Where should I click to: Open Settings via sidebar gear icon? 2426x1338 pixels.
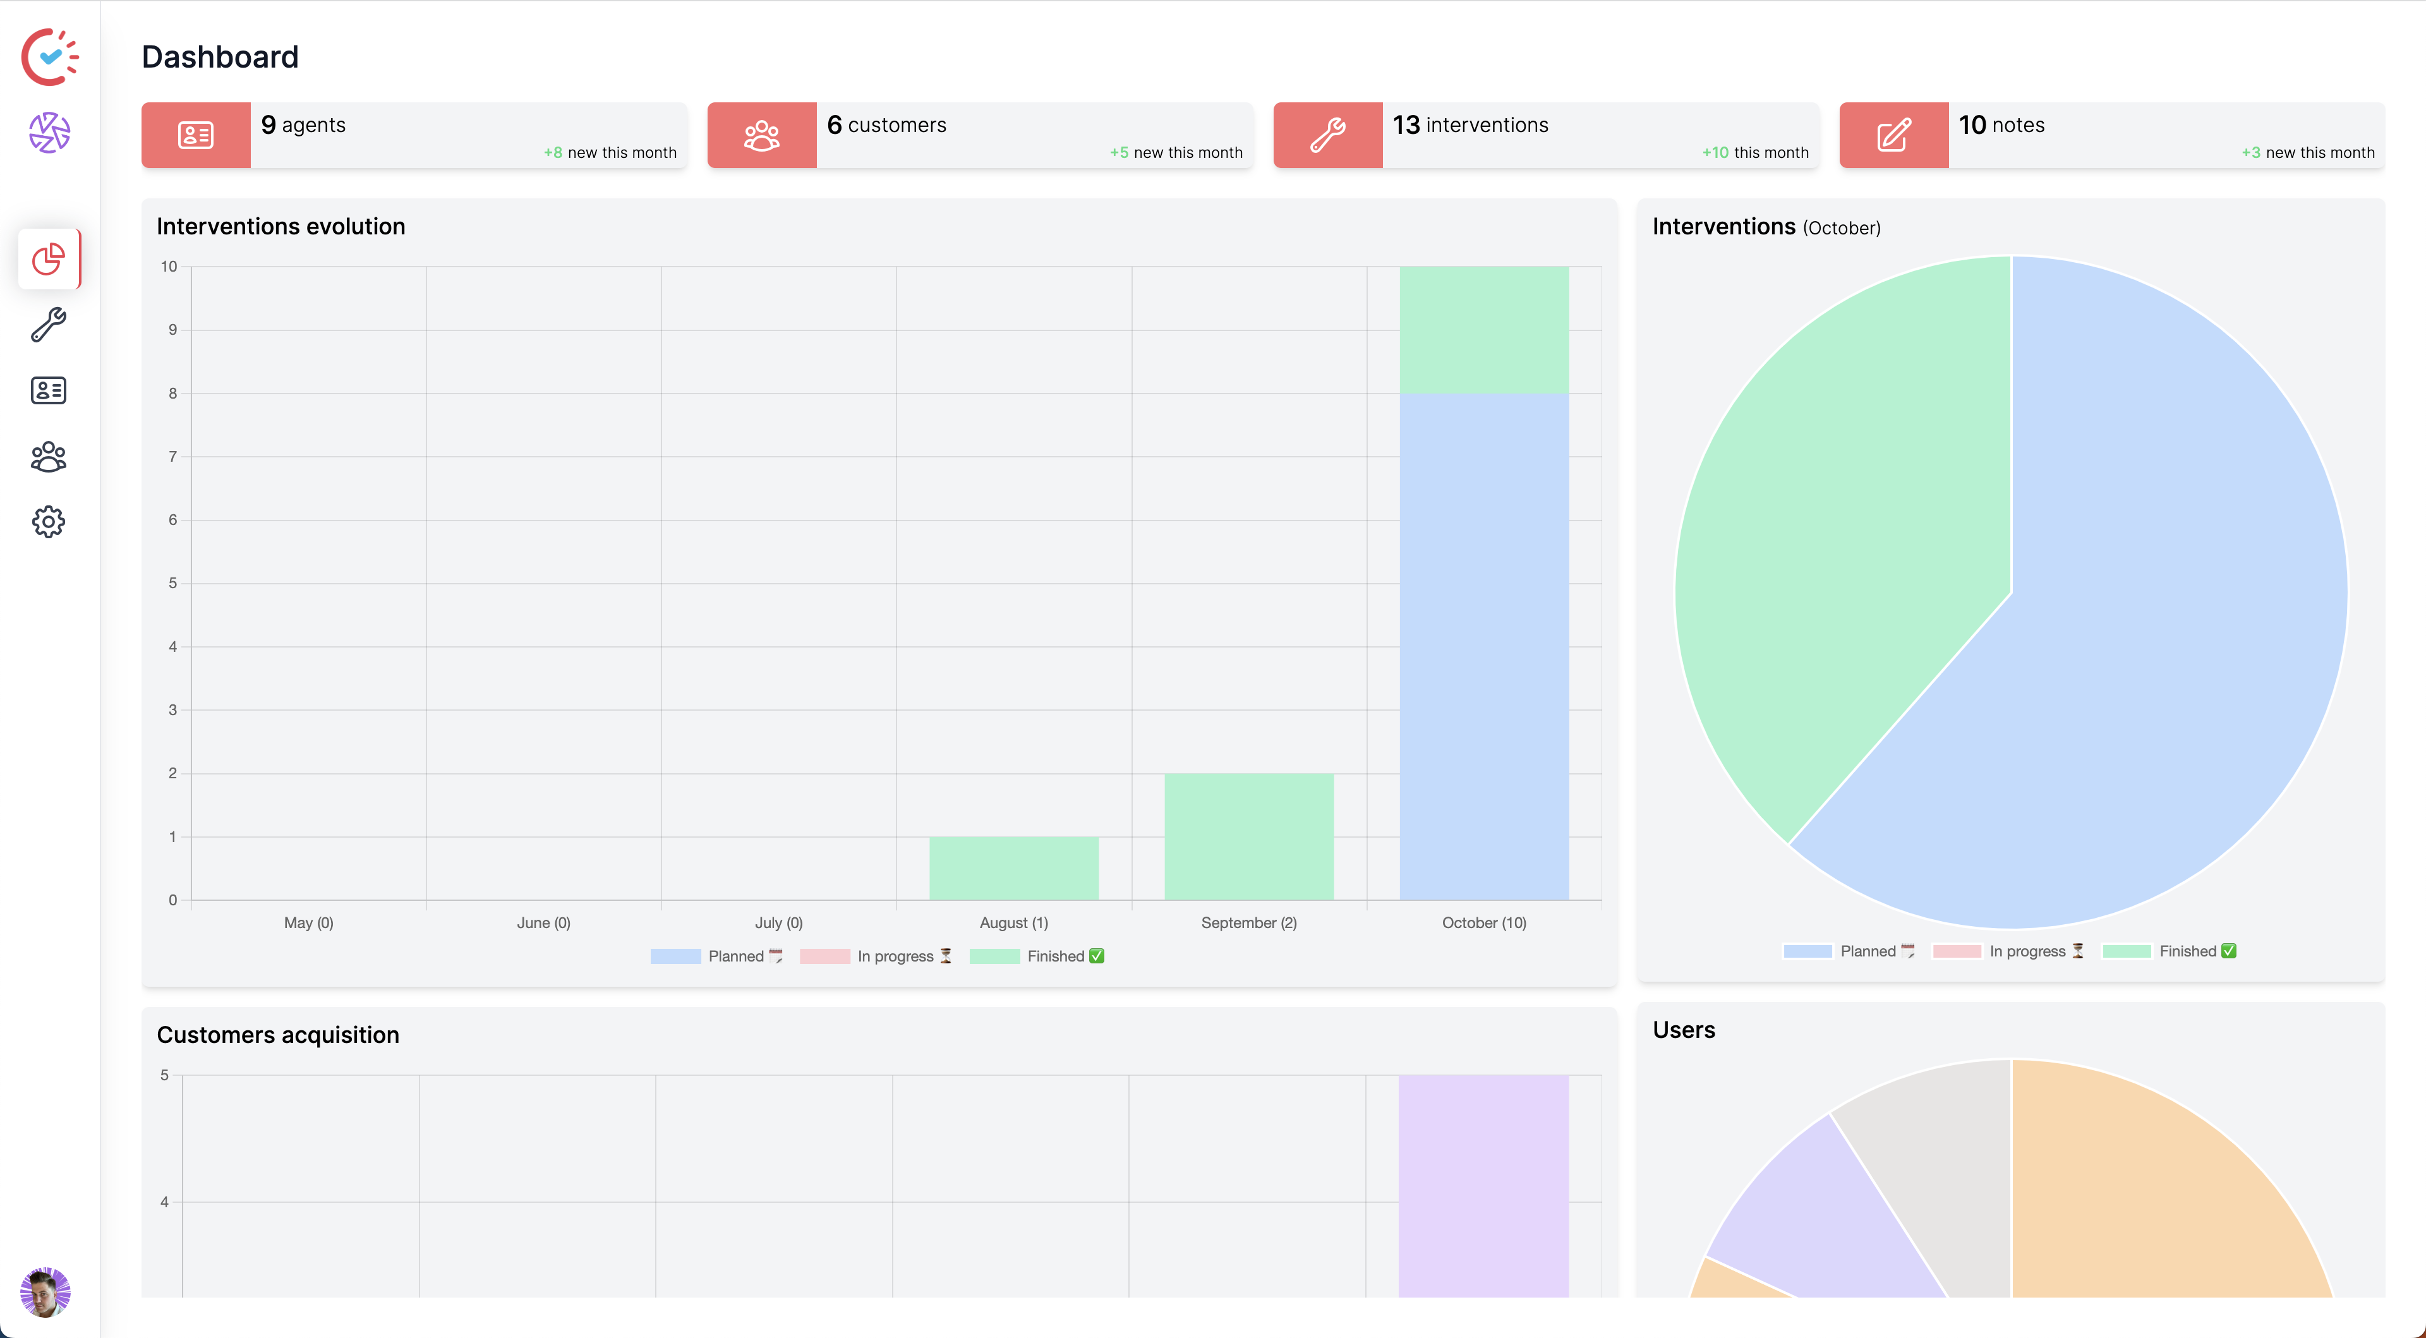pyautogui.click(x=49, y=522)
